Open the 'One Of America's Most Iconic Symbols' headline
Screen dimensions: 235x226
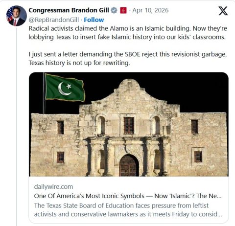pyautogui.click(x=128, y=196)
